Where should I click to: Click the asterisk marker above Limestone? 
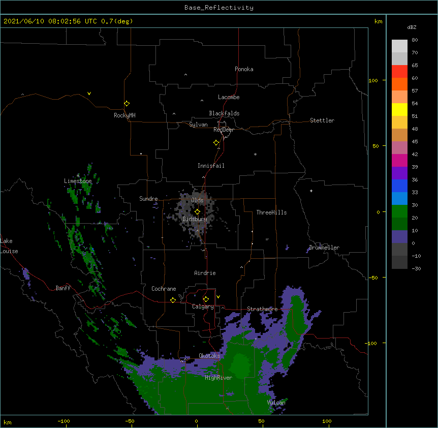(x=78, y=175)
